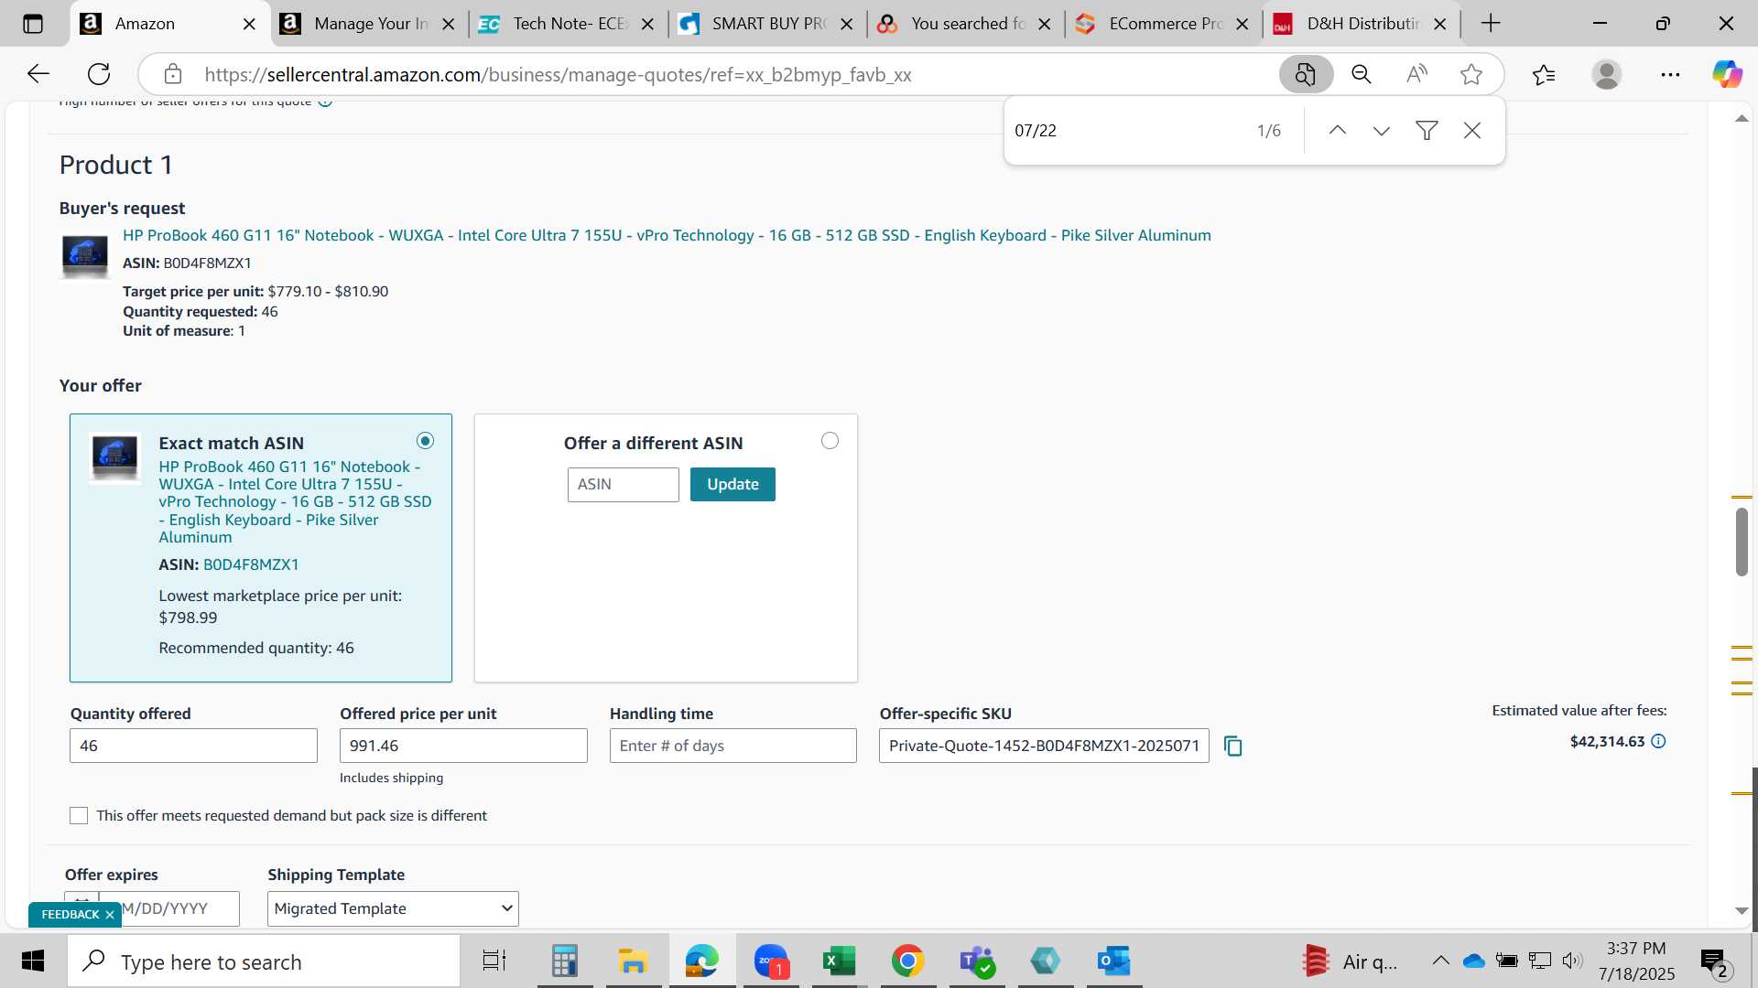
Task: Click the Offer-specific SKU field
Action: pyautogui.click(x=1044, y=746)
